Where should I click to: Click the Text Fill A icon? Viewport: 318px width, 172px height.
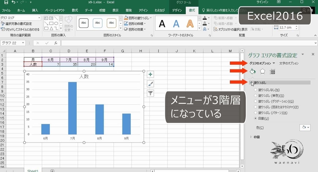205,18
